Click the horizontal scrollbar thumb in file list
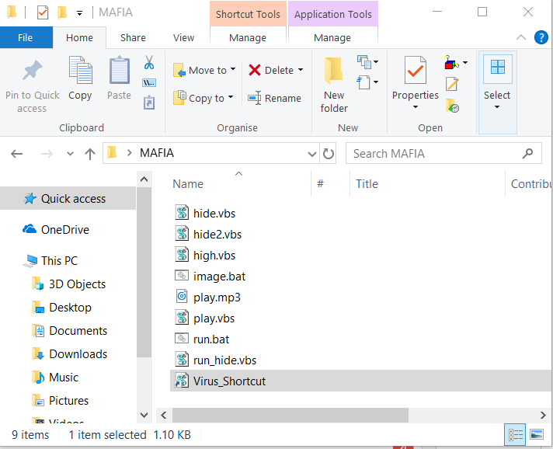 tap(290, 415)
